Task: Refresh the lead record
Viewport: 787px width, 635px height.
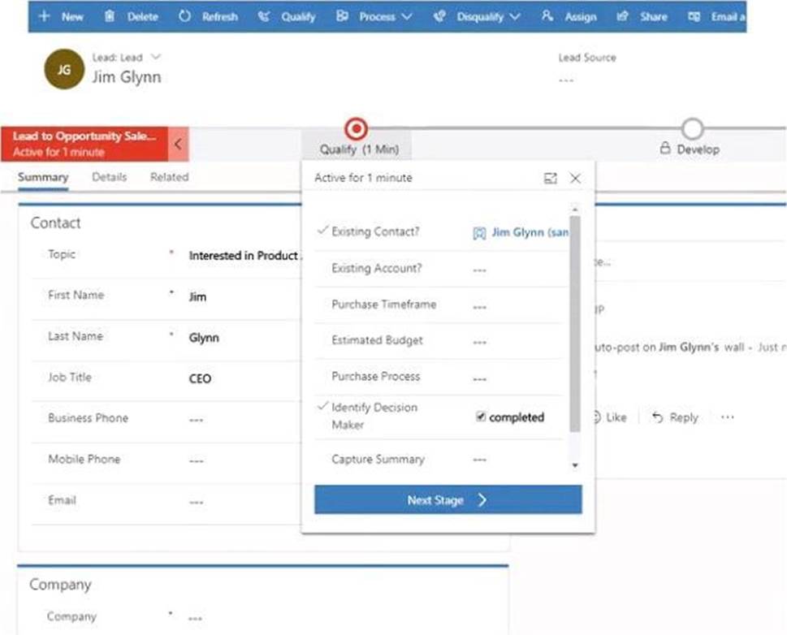Action: tap(184, 16)
